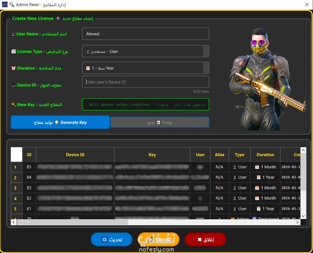This screenshot has width=313, height=253.
Task: Click the Generate Key button
Action: 60,122
